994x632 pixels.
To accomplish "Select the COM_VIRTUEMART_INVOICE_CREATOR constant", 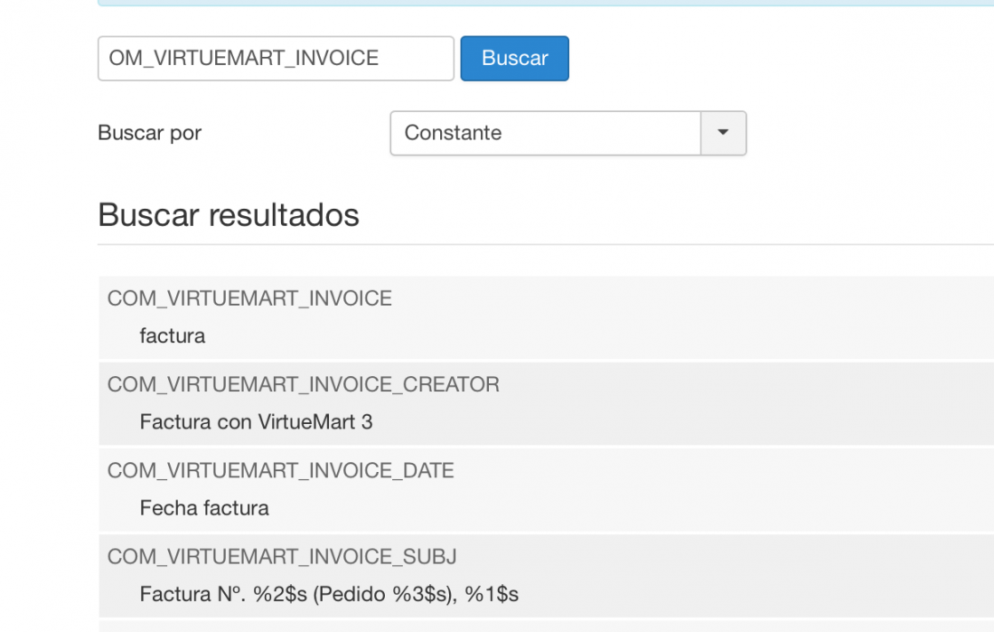I will (303, 384).
